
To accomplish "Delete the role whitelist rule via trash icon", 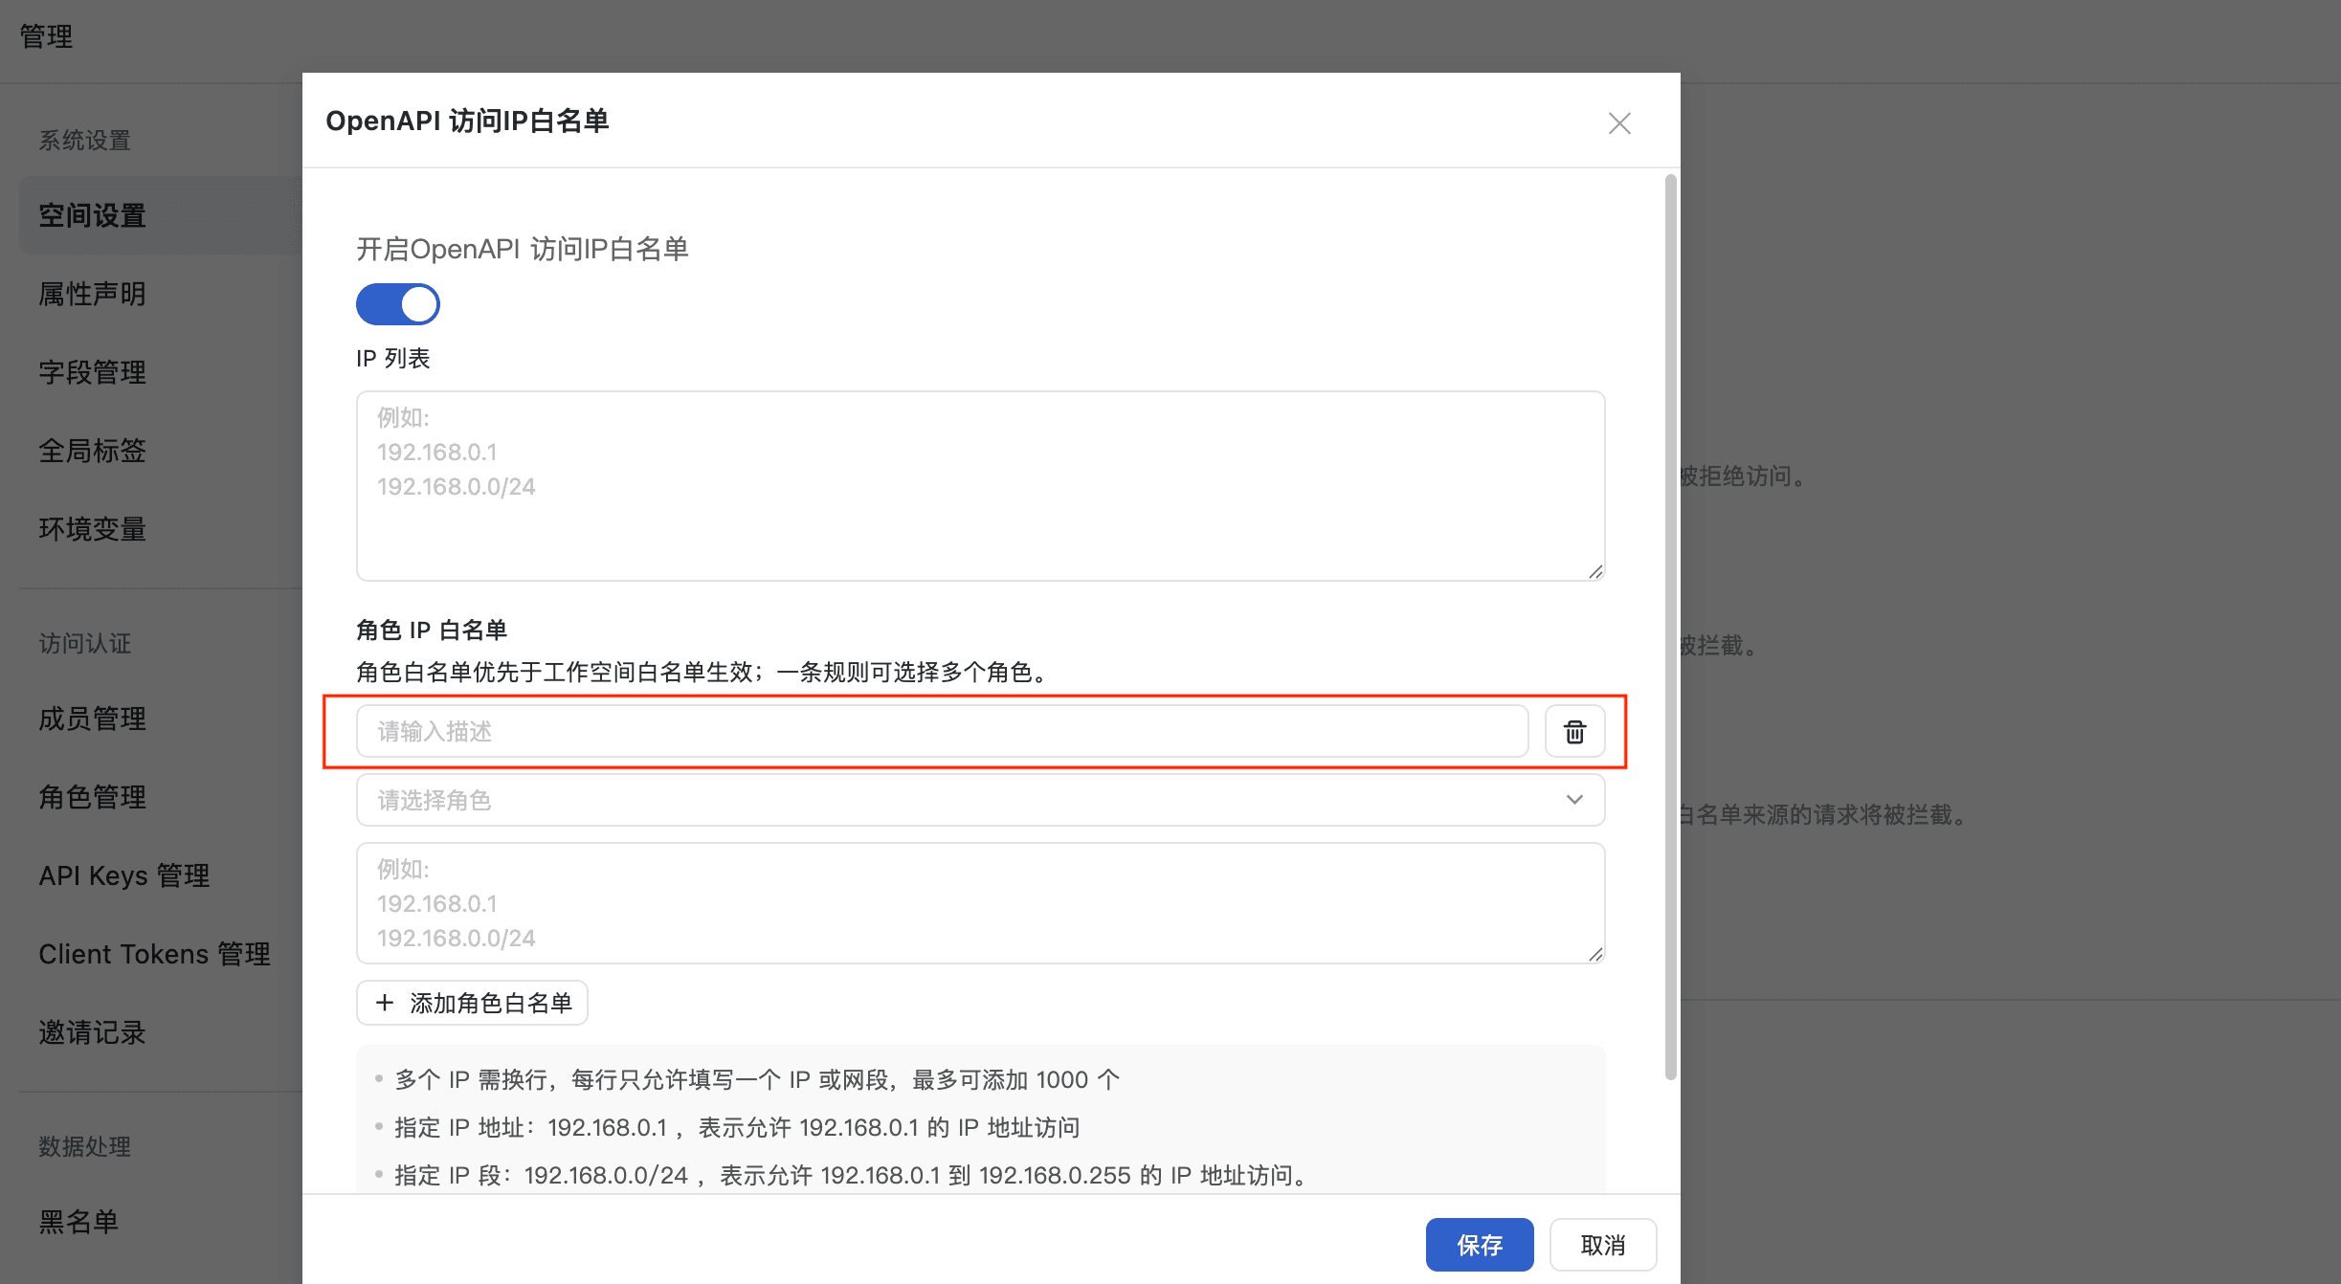I will point(1574,732).
